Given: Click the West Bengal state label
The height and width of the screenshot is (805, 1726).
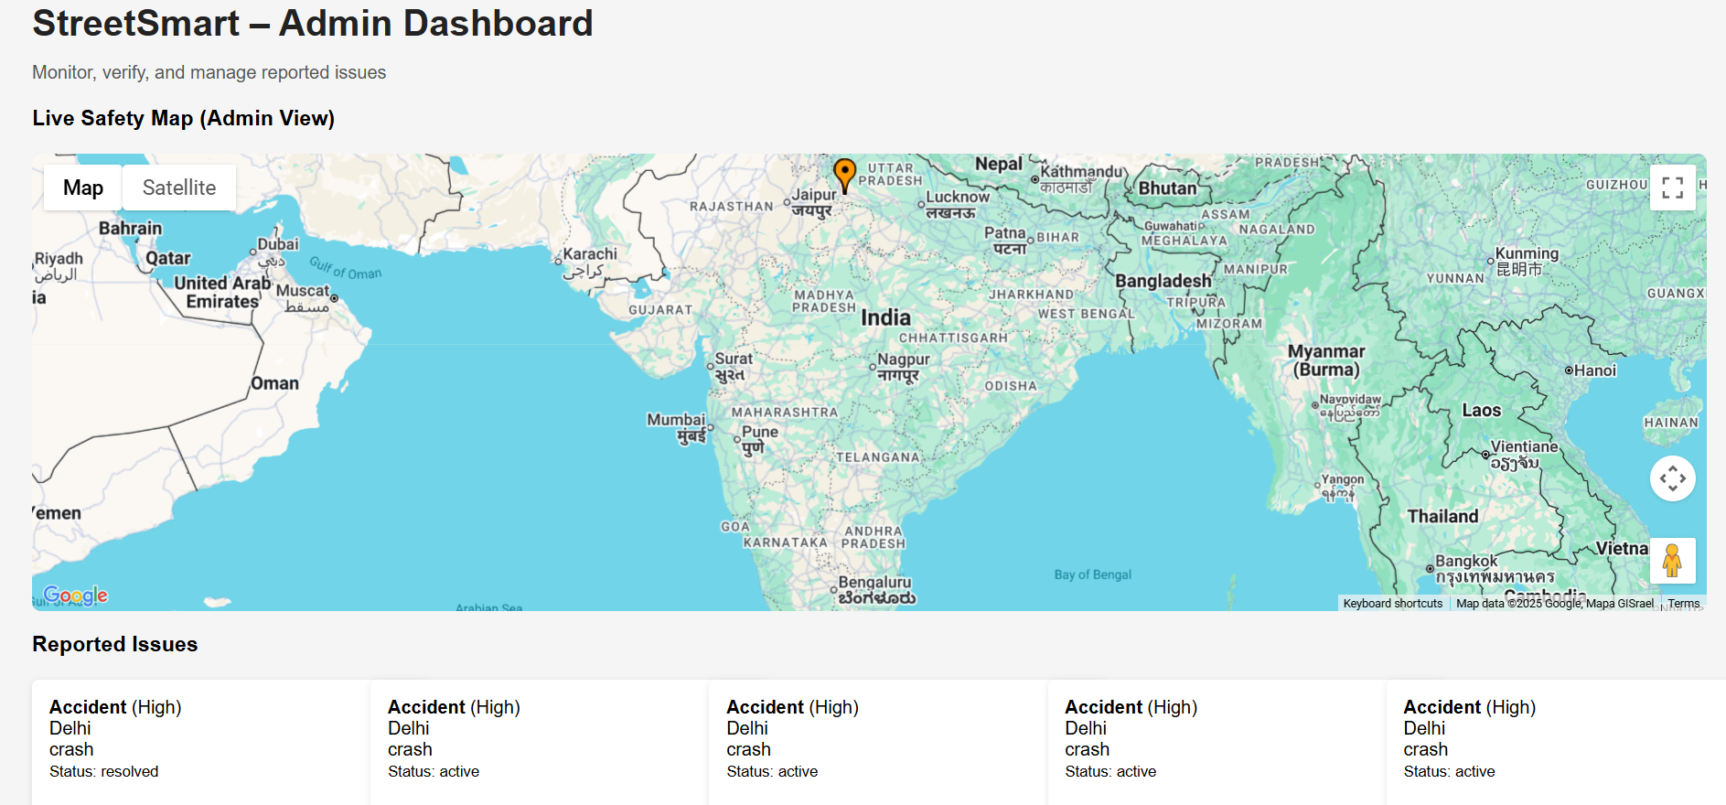Looking at the screenshot, I should pyautogui.click(x=1086, y=314).
